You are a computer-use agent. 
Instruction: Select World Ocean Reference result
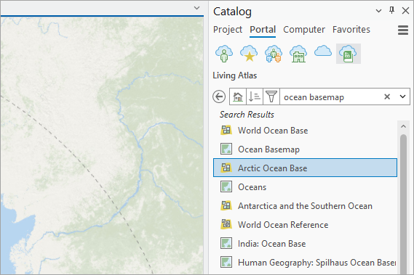(305, 224)
